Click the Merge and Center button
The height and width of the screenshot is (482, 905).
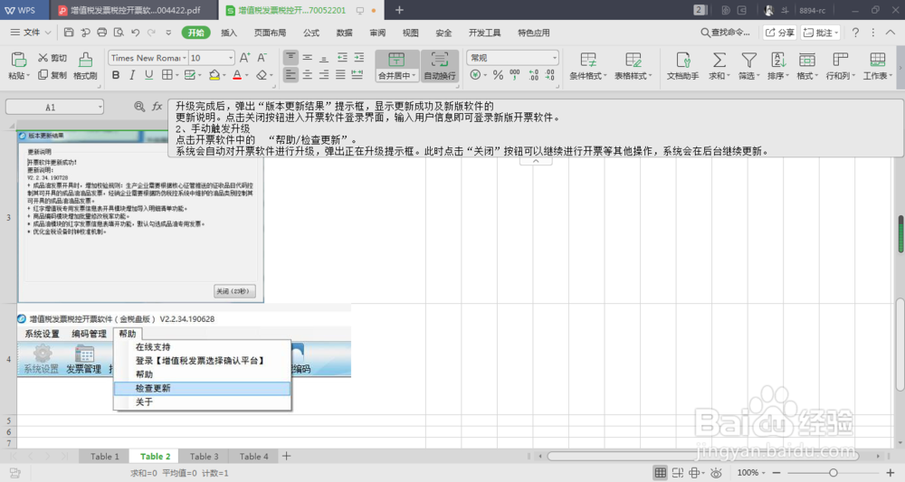(x=396, y=66)
